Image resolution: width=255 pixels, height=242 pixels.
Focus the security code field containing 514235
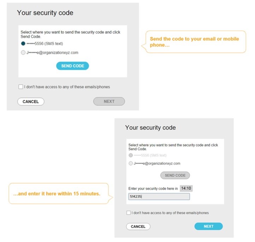coord(159,197)
